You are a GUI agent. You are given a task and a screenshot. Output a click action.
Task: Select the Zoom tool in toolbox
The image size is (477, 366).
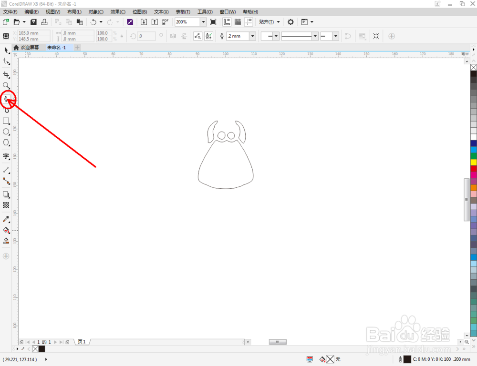(x=6, y=85)
